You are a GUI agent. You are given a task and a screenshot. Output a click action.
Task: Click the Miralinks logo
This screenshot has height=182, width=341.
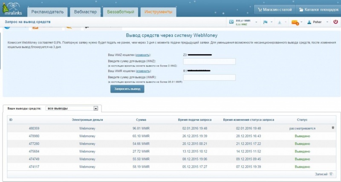(12, 8)
